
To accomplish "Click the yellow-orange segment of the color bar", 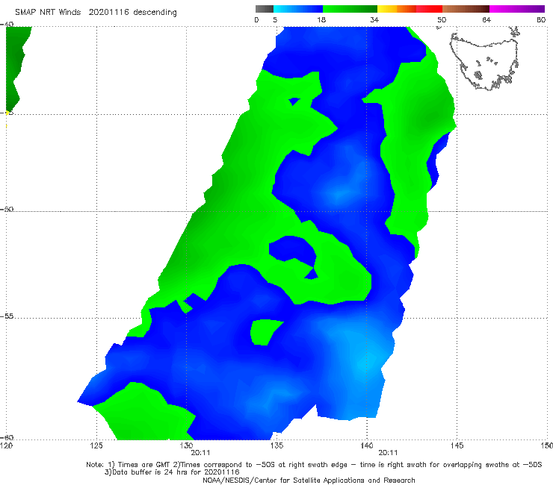I will pyautogui.click(x=396, y=9).
